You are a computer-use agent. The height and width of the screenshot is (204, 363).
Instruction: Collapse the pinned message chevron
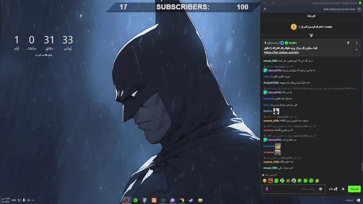click(356, 50)
